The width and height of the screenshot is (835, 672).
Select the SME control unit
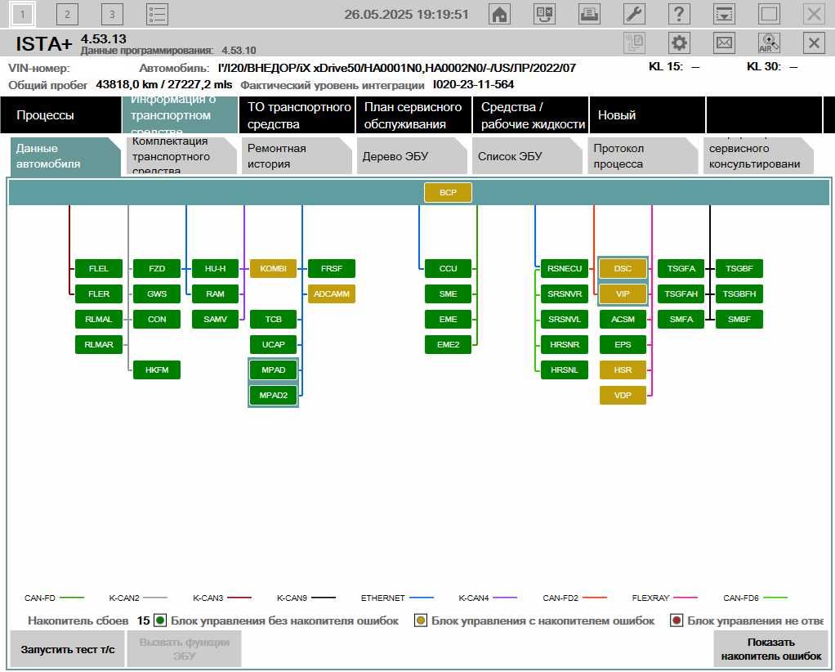click(448, 293)
